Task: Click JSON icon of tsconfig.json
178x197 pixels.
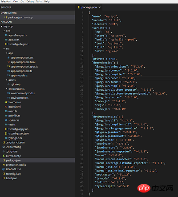Action: point(4,174)
